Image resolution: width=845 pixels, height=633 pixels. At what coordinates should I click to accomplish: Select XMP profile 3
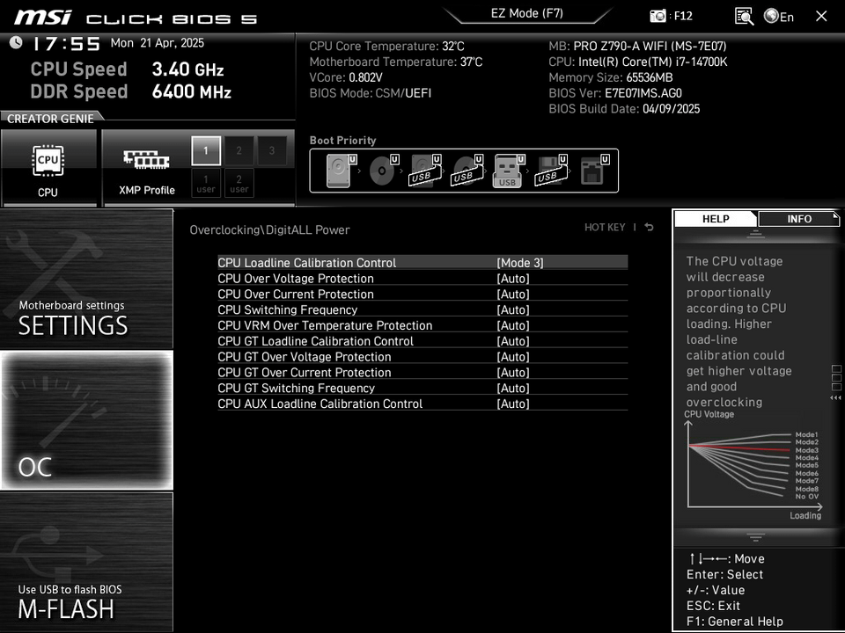272,150
